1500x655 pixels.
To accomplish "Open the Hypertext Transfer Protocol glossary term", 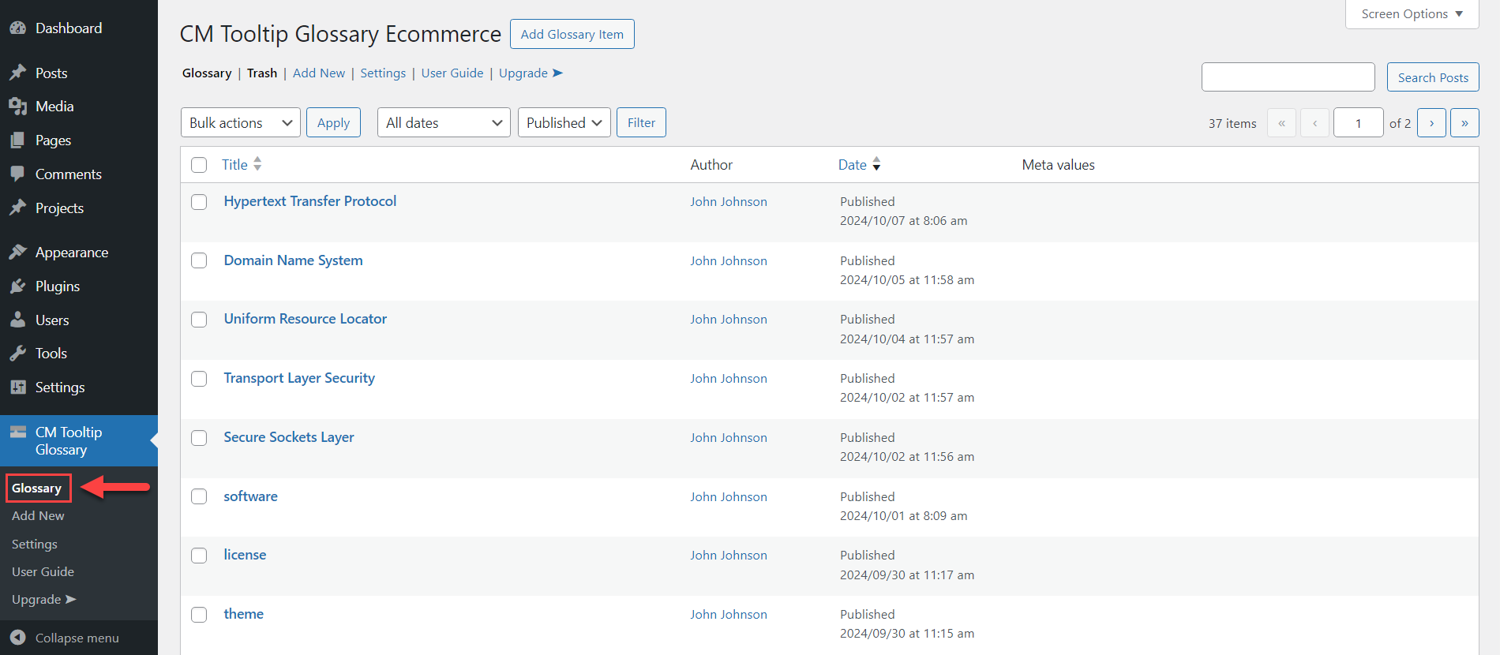I will coord(310,201).
